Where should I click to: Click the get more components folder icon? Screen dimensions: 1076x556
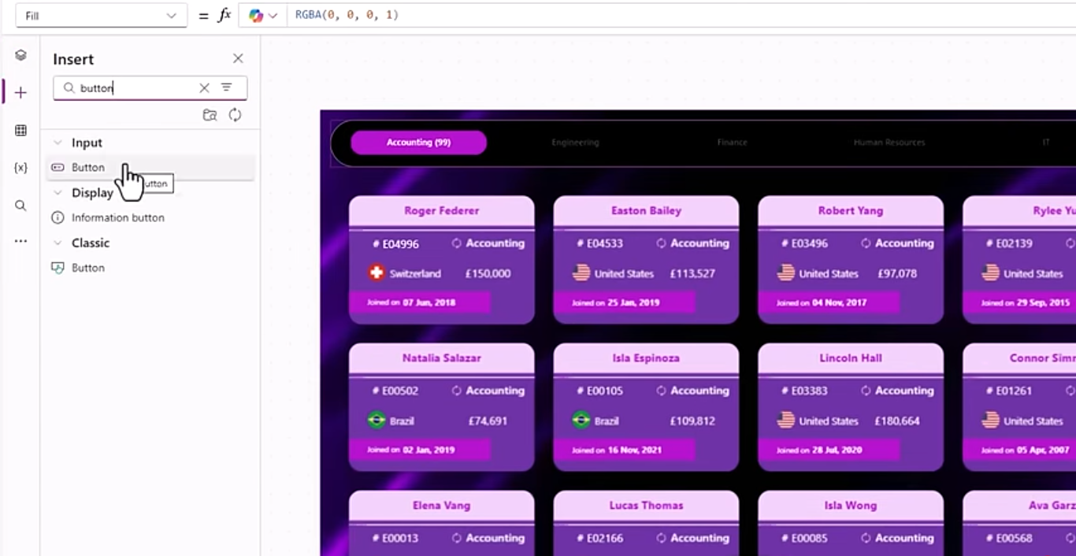[210, 115]
